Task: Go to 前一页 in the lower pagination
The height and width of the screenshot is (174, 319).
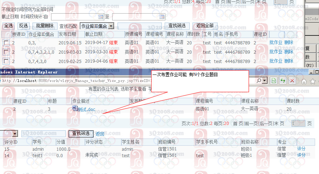Action: (251, 124)
